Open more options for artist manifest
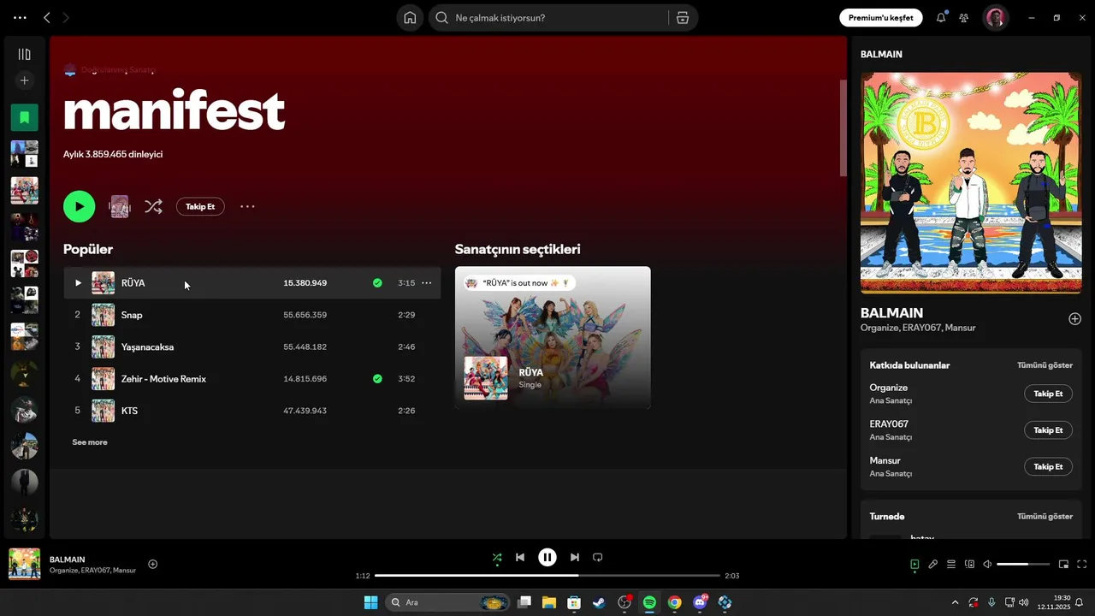The image size is (1095, 616). click(x=247, y=206)
